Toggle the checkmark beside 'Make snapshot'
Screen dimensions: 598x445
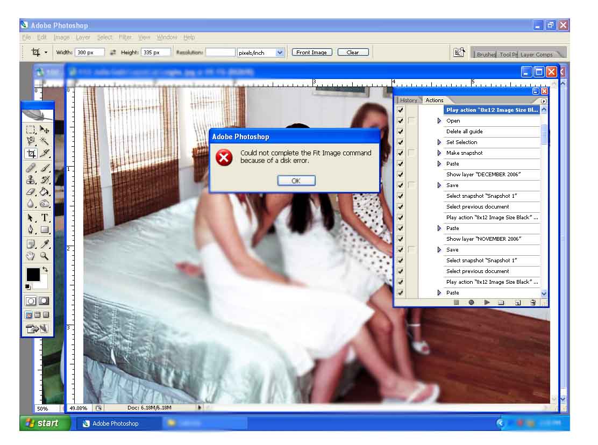(x=400, y=153)
